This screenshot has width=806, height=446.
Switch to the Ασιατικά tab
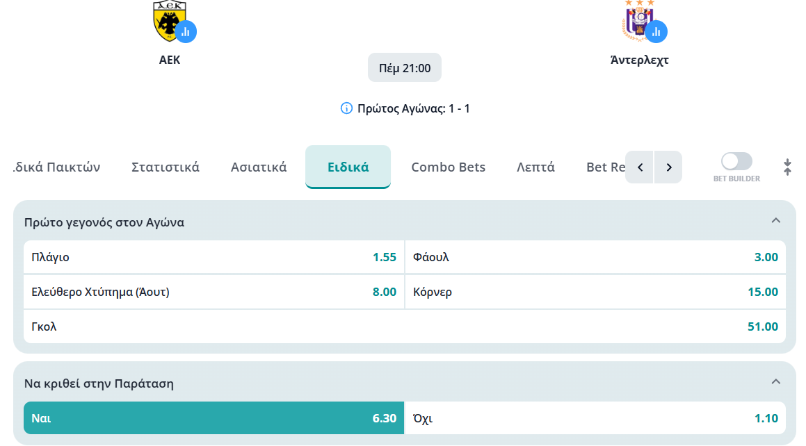tap(259, 167)
